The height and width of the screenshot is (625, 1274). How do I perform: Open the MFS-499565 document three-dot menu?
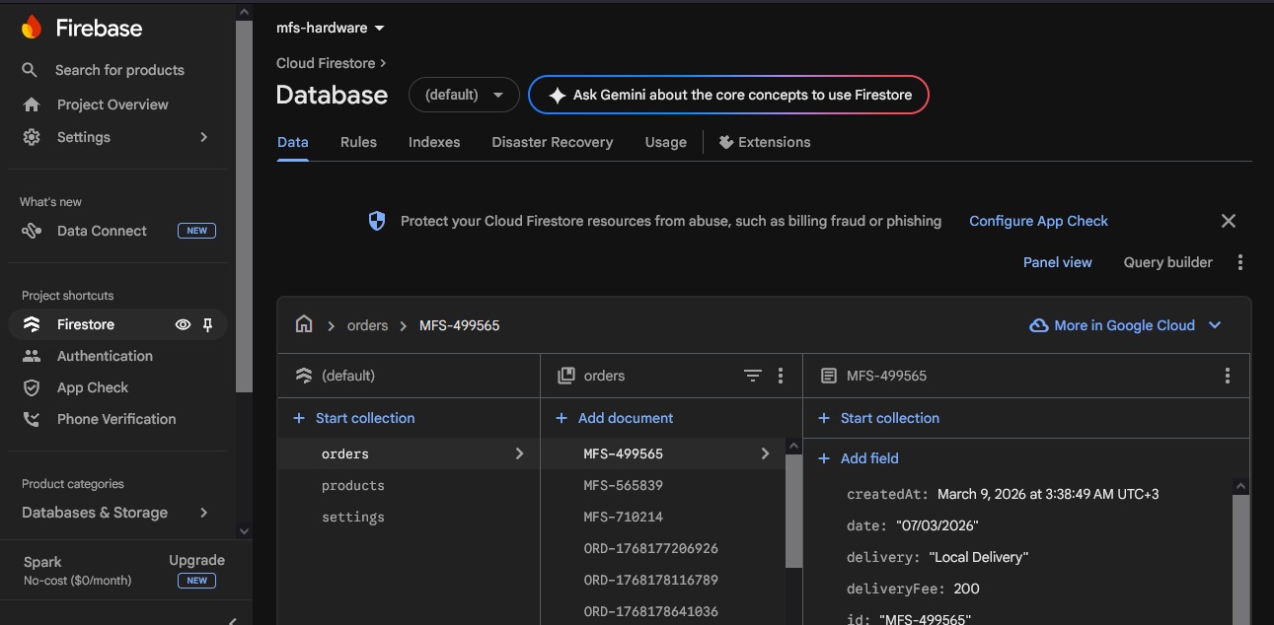1228,376
